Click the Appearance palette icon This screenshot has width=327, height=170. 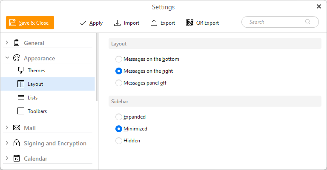(17, 58)
